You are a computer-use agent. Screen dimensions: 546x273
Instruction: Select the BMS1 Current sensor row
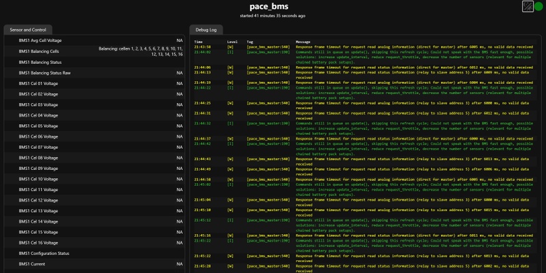tap(94, 264)
